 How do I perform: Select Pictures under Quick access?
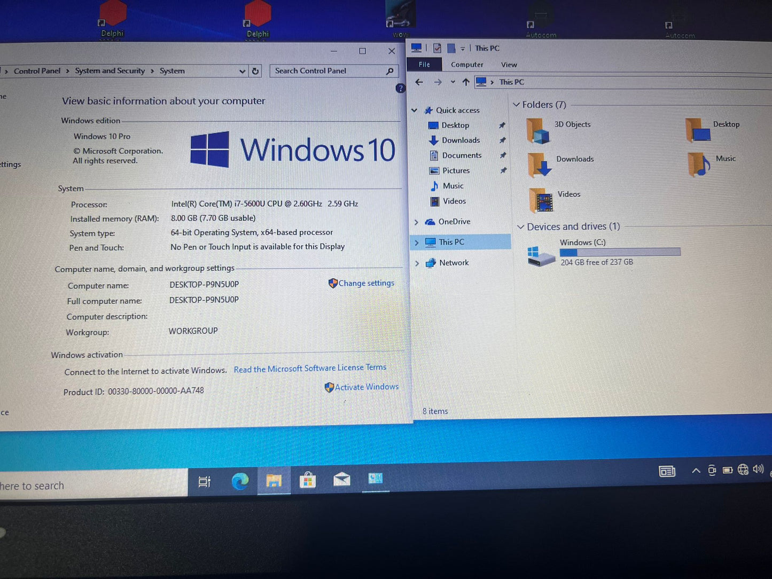(456, 171)
